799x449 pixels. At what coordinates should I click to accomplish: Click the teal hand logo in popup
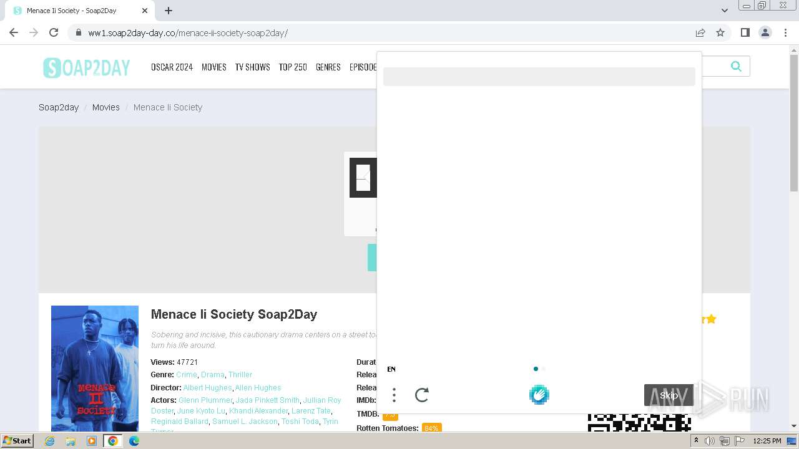point(539,395)
